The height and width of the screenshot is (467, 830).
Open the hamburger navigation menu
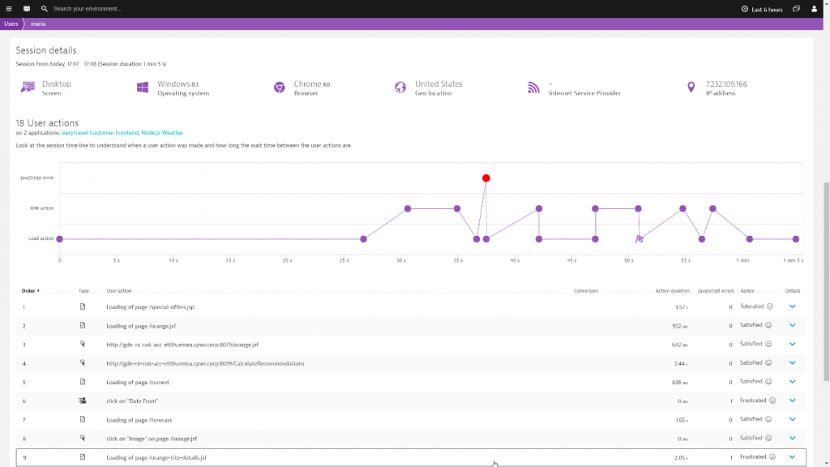pyautogui.click(x=9, y=8)
